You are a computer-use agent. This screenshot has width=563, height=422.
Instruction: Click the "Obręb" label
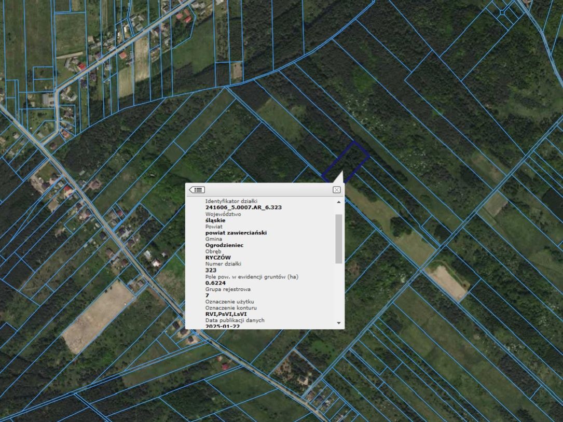point(213,251)
